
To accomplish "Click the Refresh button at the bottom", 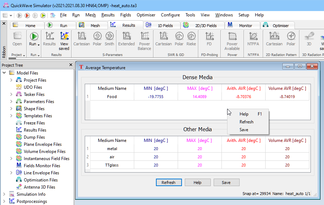I will (169, 183).
